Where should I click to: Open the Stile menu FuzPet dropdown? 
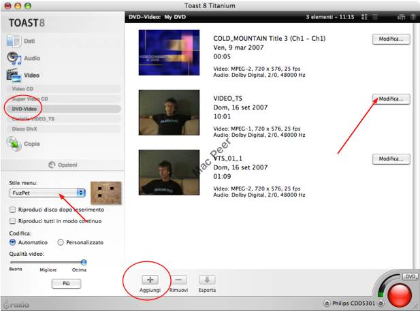(x=48, y=193)
